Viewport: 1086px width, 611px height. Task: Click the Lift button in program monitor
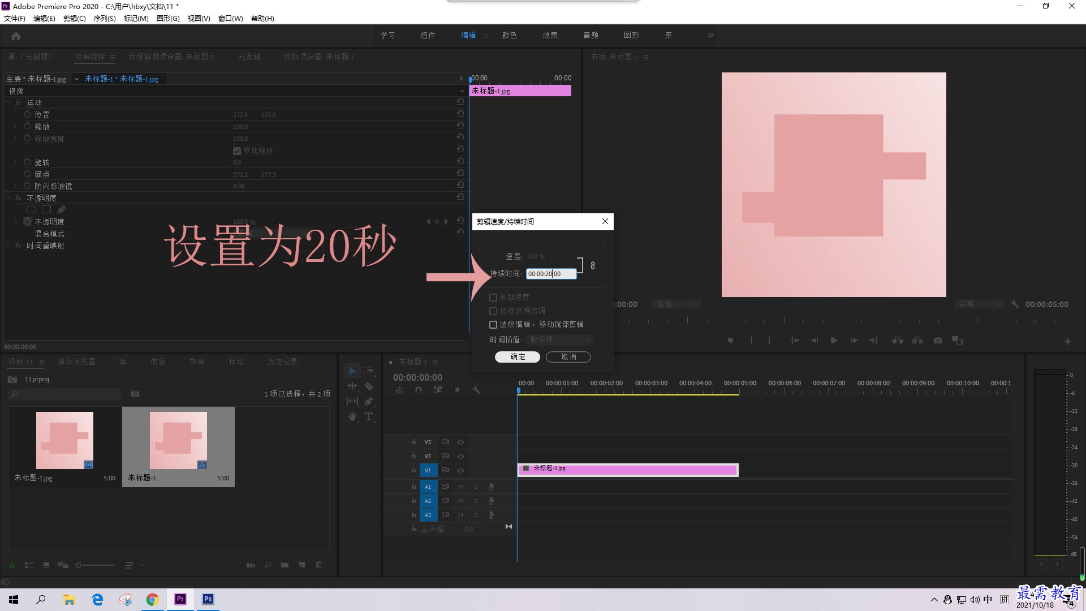click(x=898, y=341)
